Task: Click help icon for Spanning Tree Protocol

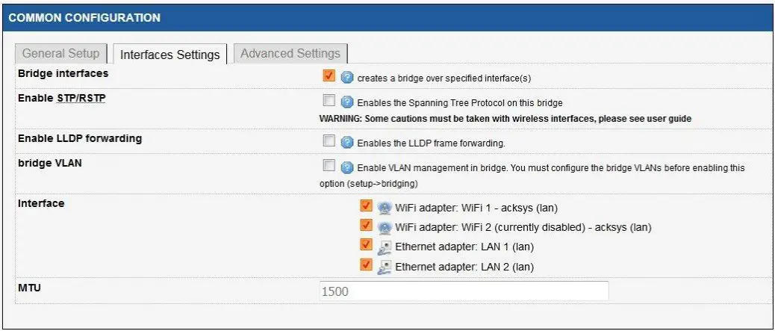Action: (346, 102)
